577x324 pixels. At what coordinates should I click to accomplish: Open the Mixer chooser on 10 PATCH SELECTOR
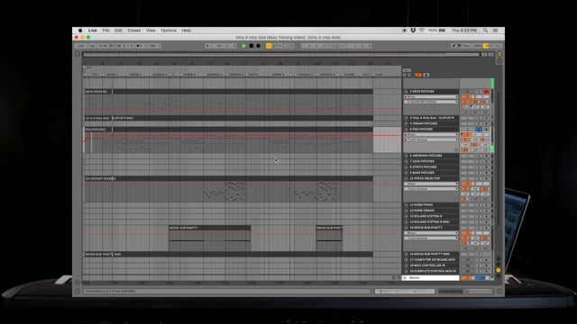click(431, 184)
